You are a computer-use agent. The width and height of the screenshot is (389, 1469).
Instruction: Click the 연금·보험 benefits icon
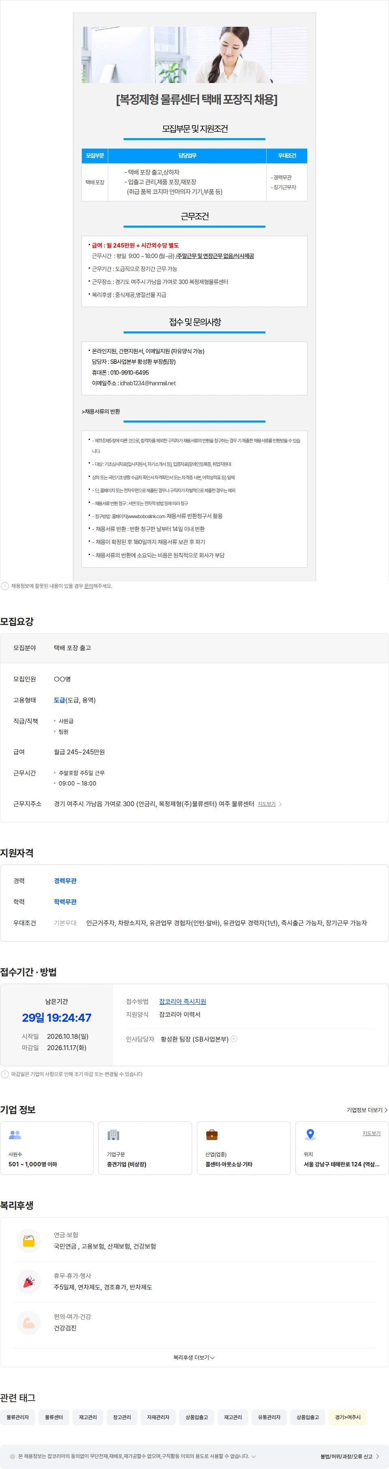[x=28, y=1241]
